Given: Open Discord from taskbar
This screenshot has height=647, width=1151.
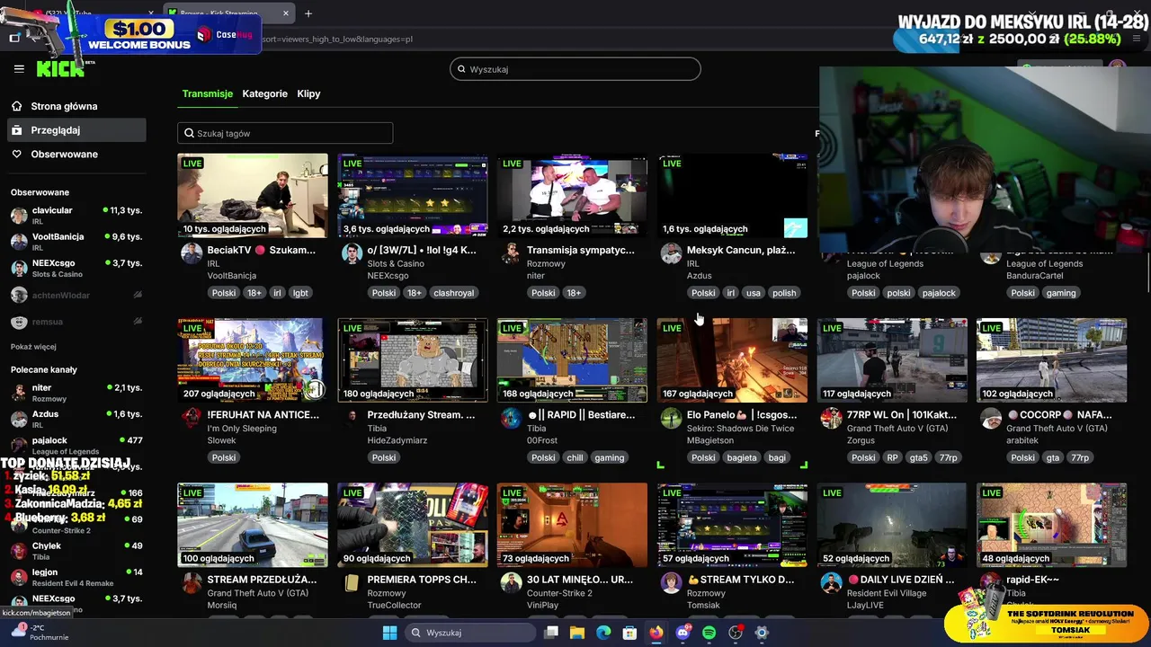Looking at the screenshot, I should click(683, 633).
